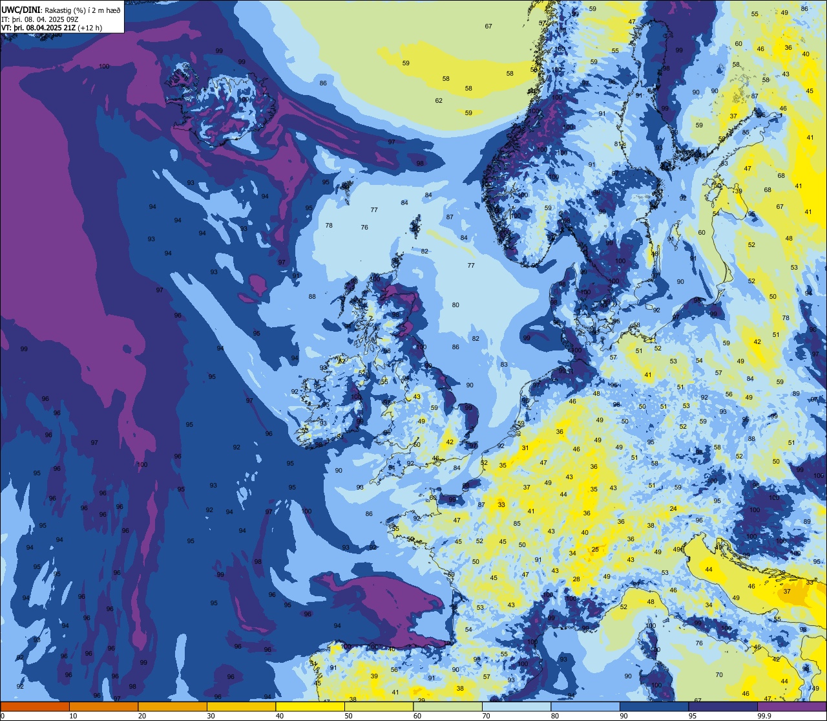Screen dimensions: 827x721
Task: Click the '99.9' label on the color scale
Action: point(765,716)
